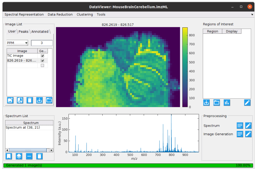Screen dimensions: 257x171
Task: Edit Image Generation preprocessing with pencil icon
Action: click(248, 134)
